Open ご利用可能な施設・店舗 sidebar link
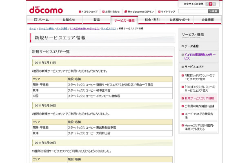The image size is (249, 163). tap(199, 106)
